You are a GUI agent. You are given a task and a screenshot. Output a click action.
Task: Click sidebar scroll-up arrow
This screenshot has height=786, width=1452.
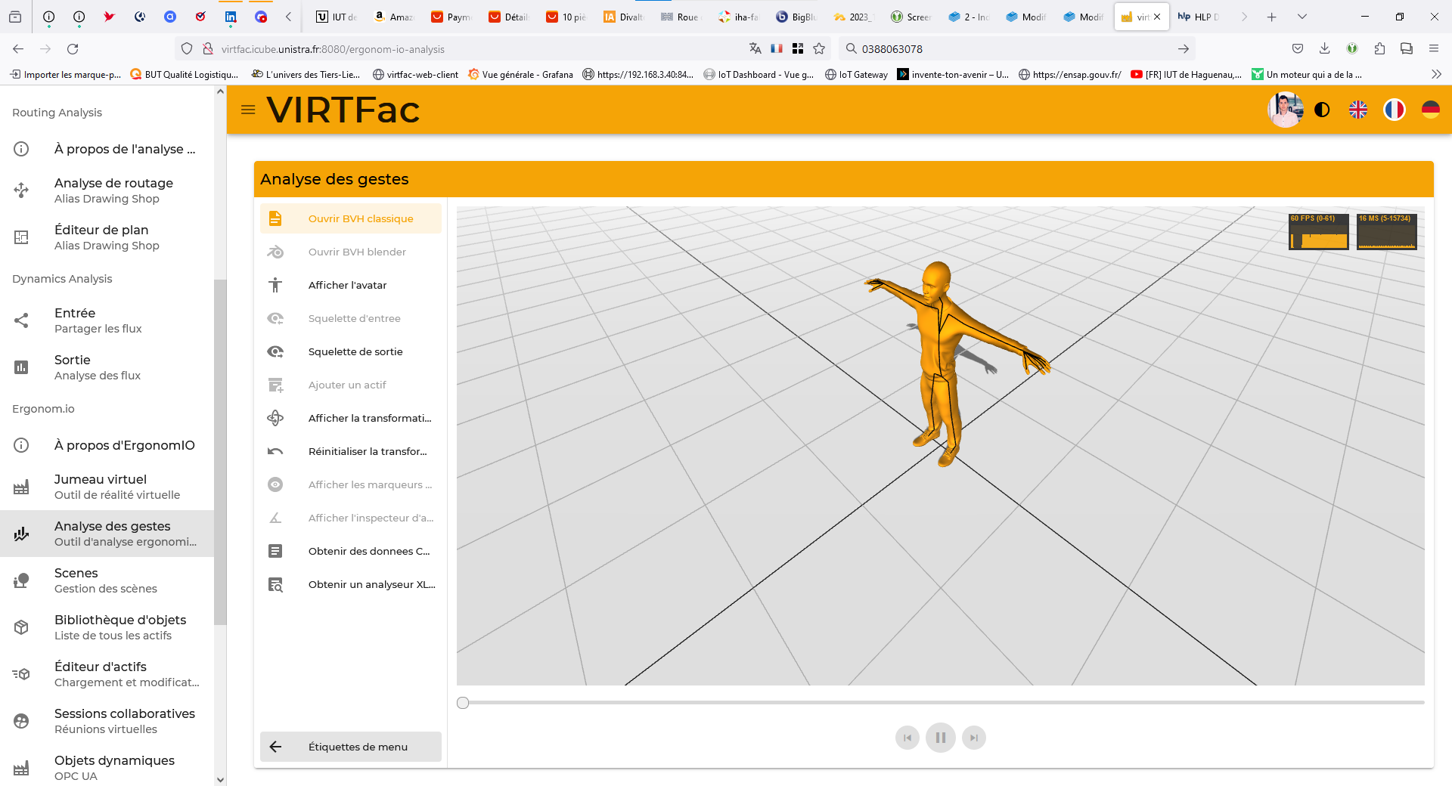click(x=220, y=91)
